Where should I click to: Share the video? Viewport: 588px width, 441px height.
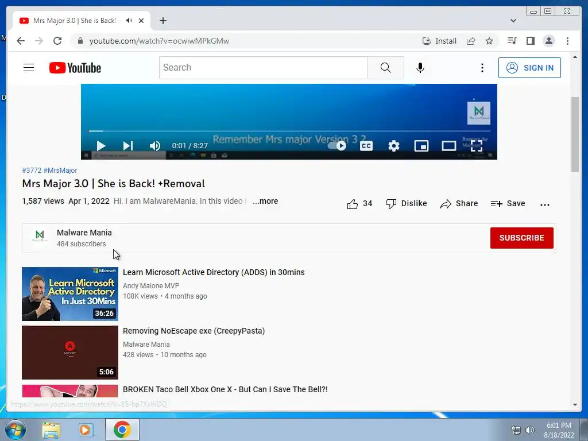[x=459, y=204]
